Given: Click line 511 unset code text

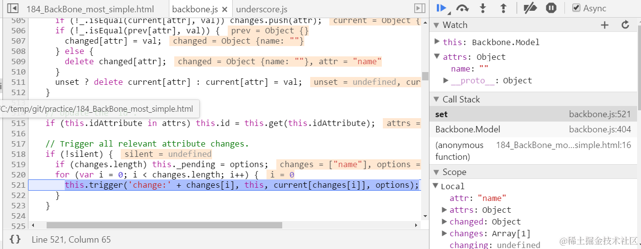Looking at the screenshot, I should (179, 82).
